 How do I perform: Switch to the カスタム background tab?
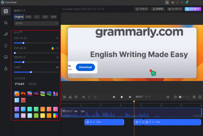tap(32, 84)
